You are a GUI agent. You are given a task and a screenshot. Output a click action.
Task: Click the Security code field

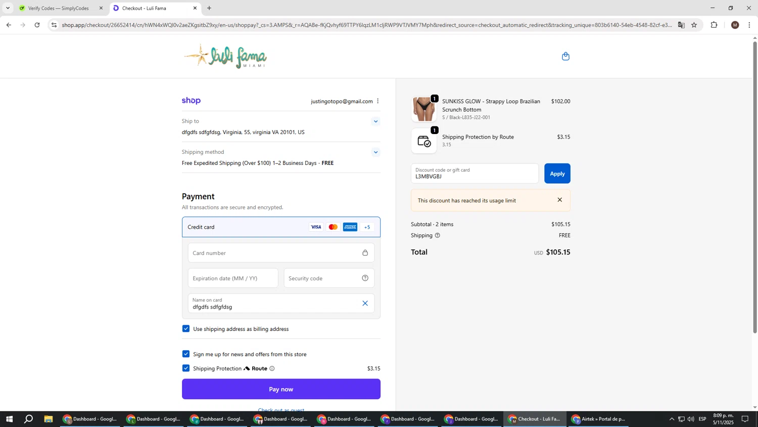coord(329,278)
